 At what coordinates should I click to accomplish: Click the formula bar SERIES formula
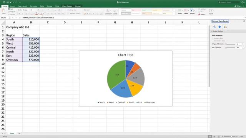38,18
